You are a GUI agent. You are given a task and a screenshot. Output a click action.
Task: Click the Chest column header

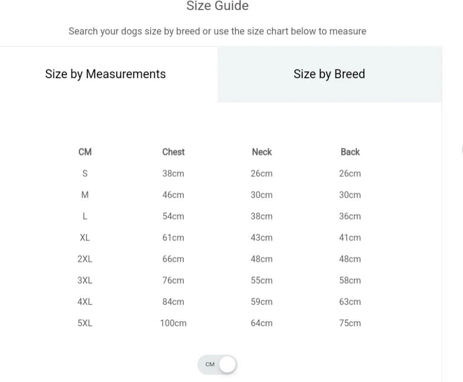coord(173,152)
